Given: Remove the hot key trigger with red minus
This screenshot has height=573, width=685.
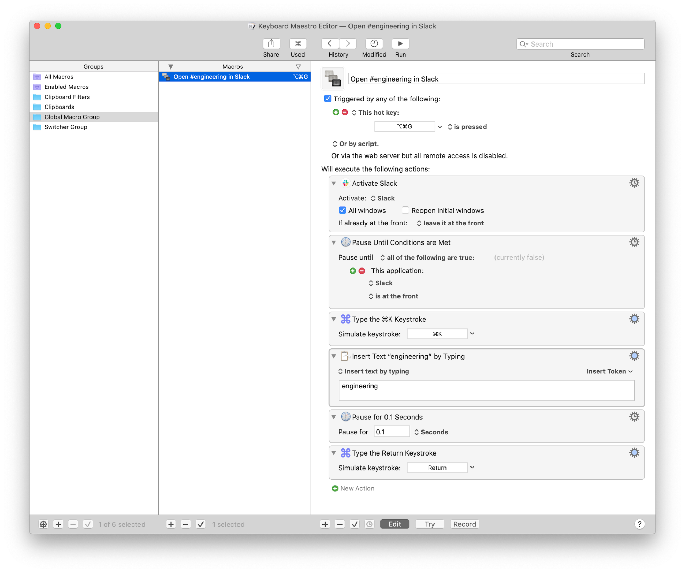Looking at the screenshot, I should 345,112.
